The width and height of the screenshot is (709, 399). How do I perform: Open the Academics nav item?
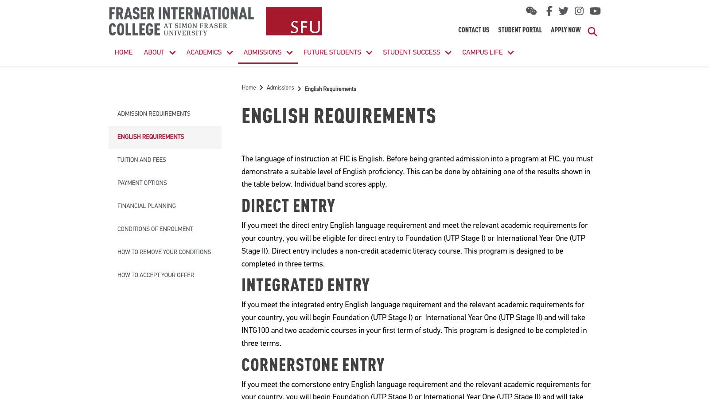pyautogui.click(x=204, y=52)
